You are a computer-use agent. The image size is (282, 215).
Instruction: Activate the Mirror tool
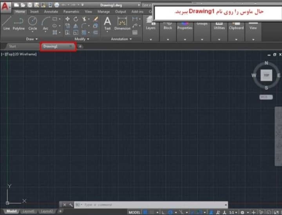(x=76, y=26)
